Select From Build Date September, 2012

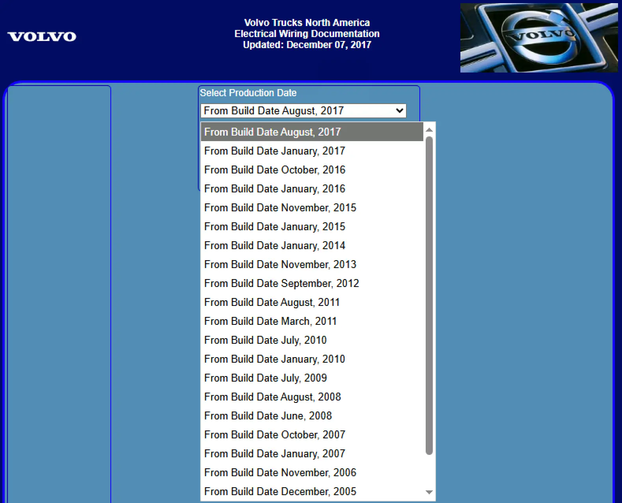pos(312,283)
